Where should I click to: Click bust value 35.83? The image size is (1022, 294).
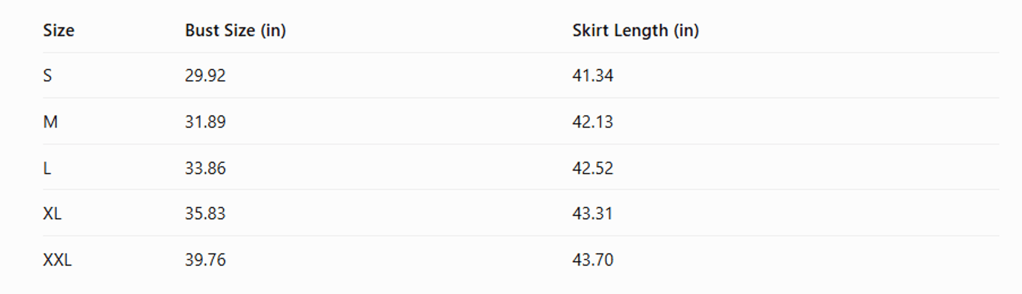click(205, 214)
